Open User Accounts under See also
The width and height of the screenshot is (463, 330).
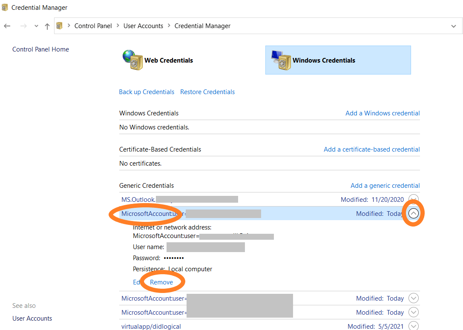point(32,319)
